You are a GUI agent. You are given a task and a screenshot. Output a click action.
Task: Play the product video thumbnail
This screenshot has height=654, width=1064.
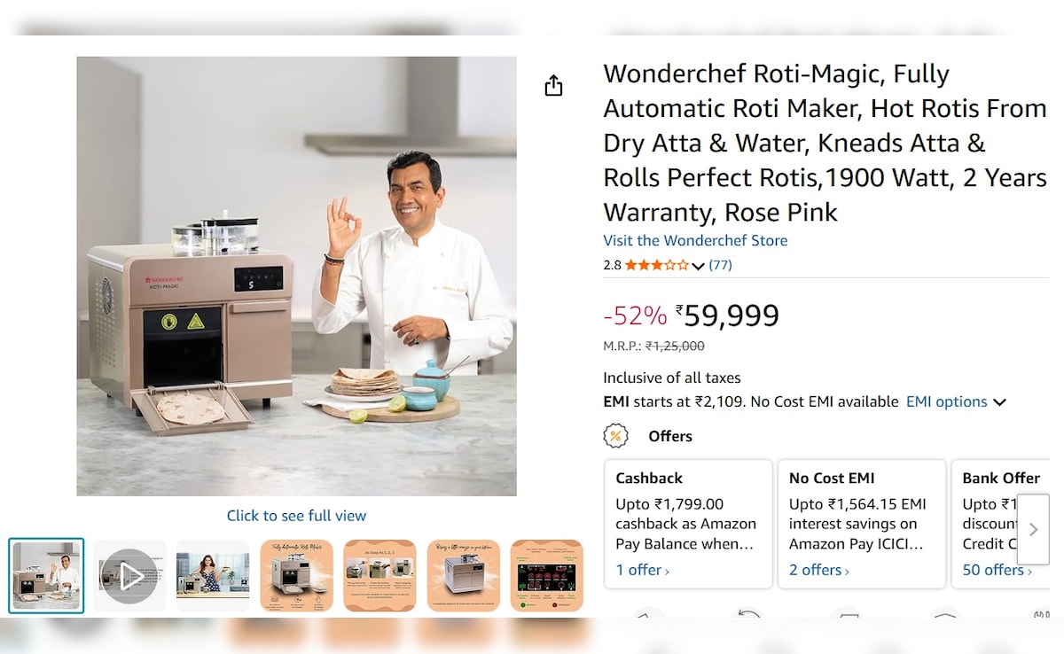pyautogui.click(x=129, y=576)
